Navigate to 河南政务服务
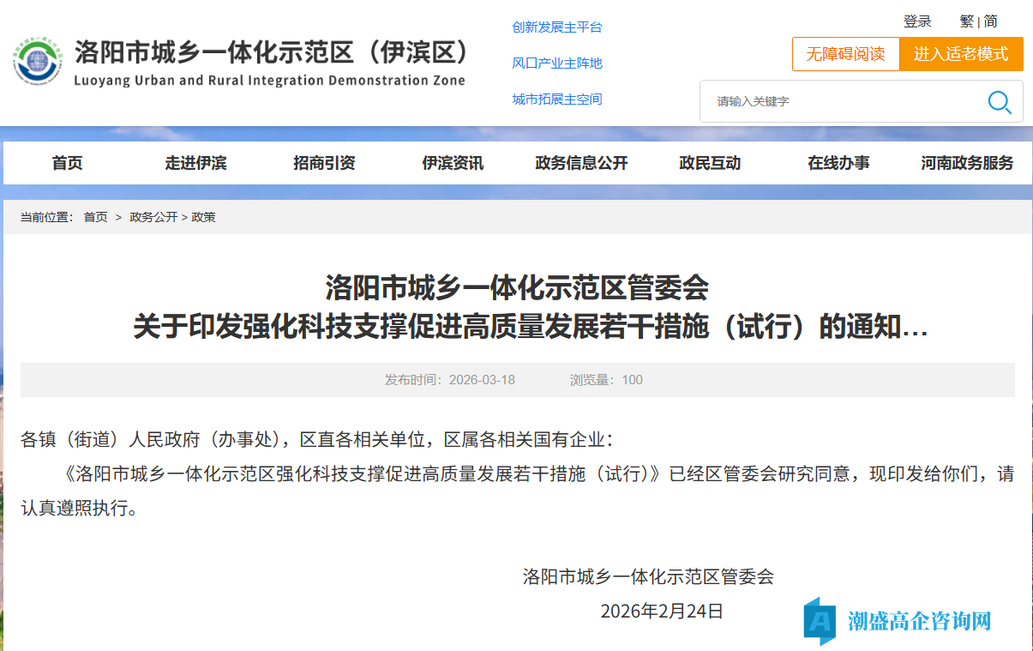This screenshot has height=651, width=1033. [967, 163]
